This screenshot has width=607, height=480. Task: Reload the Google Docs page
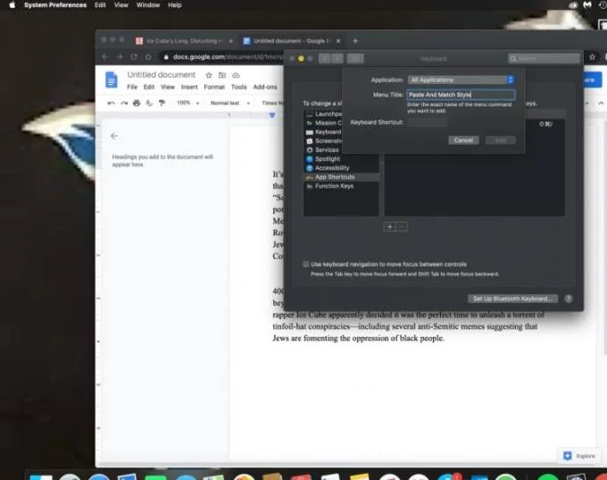134,57
